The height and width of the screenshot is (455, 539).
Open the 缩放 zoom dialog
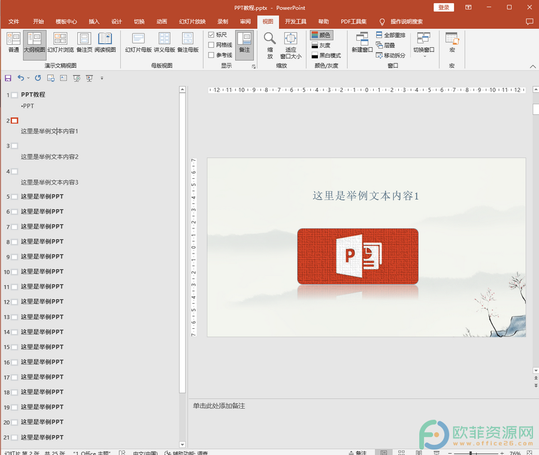270,45
